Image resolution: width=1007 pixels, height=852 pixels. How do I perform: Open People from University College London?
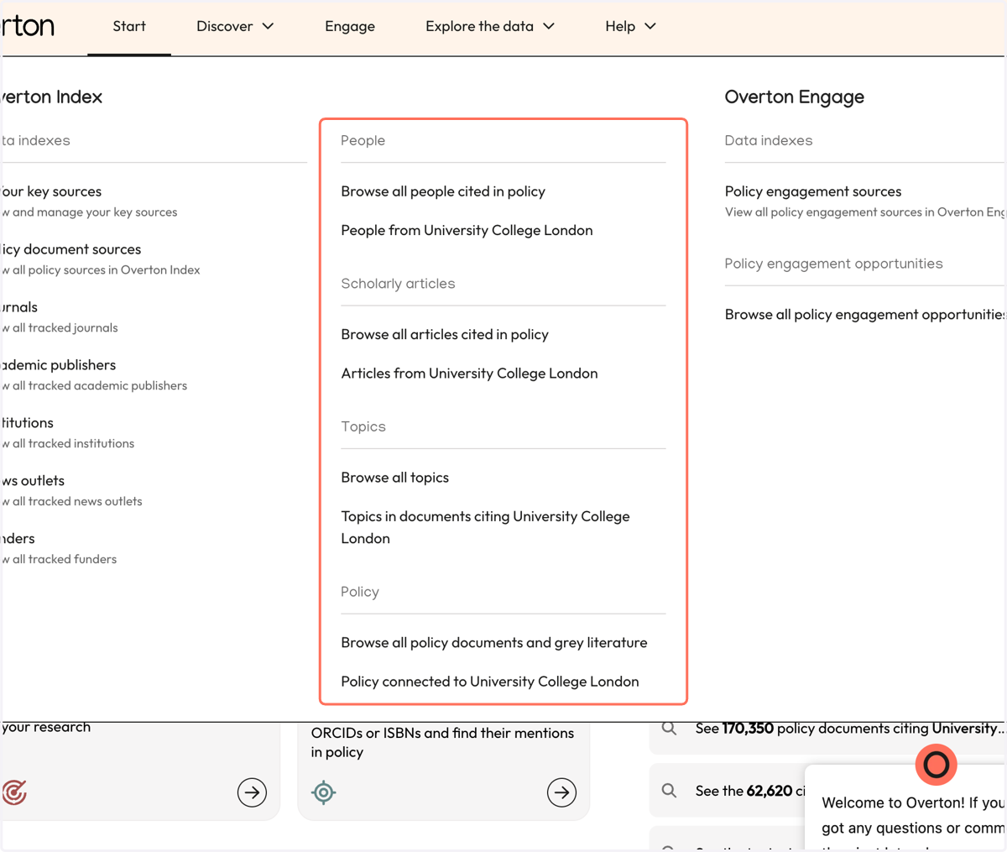(x=467, y=230)
